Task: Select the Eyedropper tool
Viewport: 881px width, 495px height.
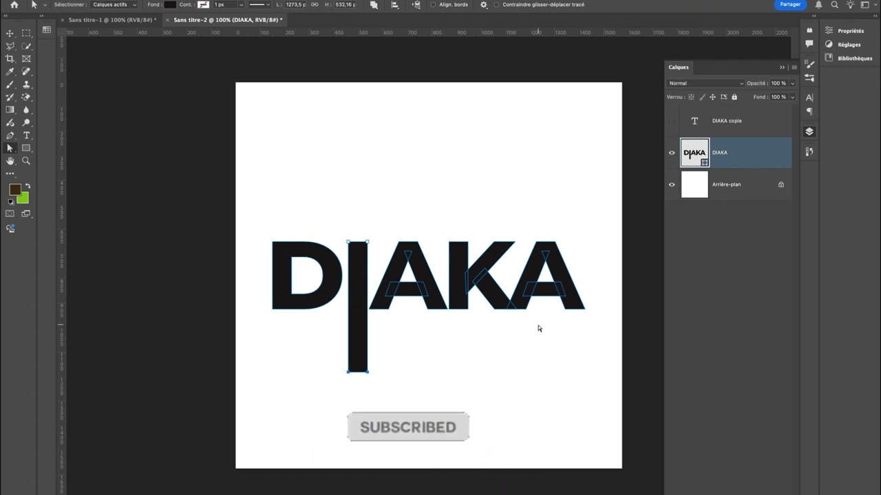Action: click(10, 71)
